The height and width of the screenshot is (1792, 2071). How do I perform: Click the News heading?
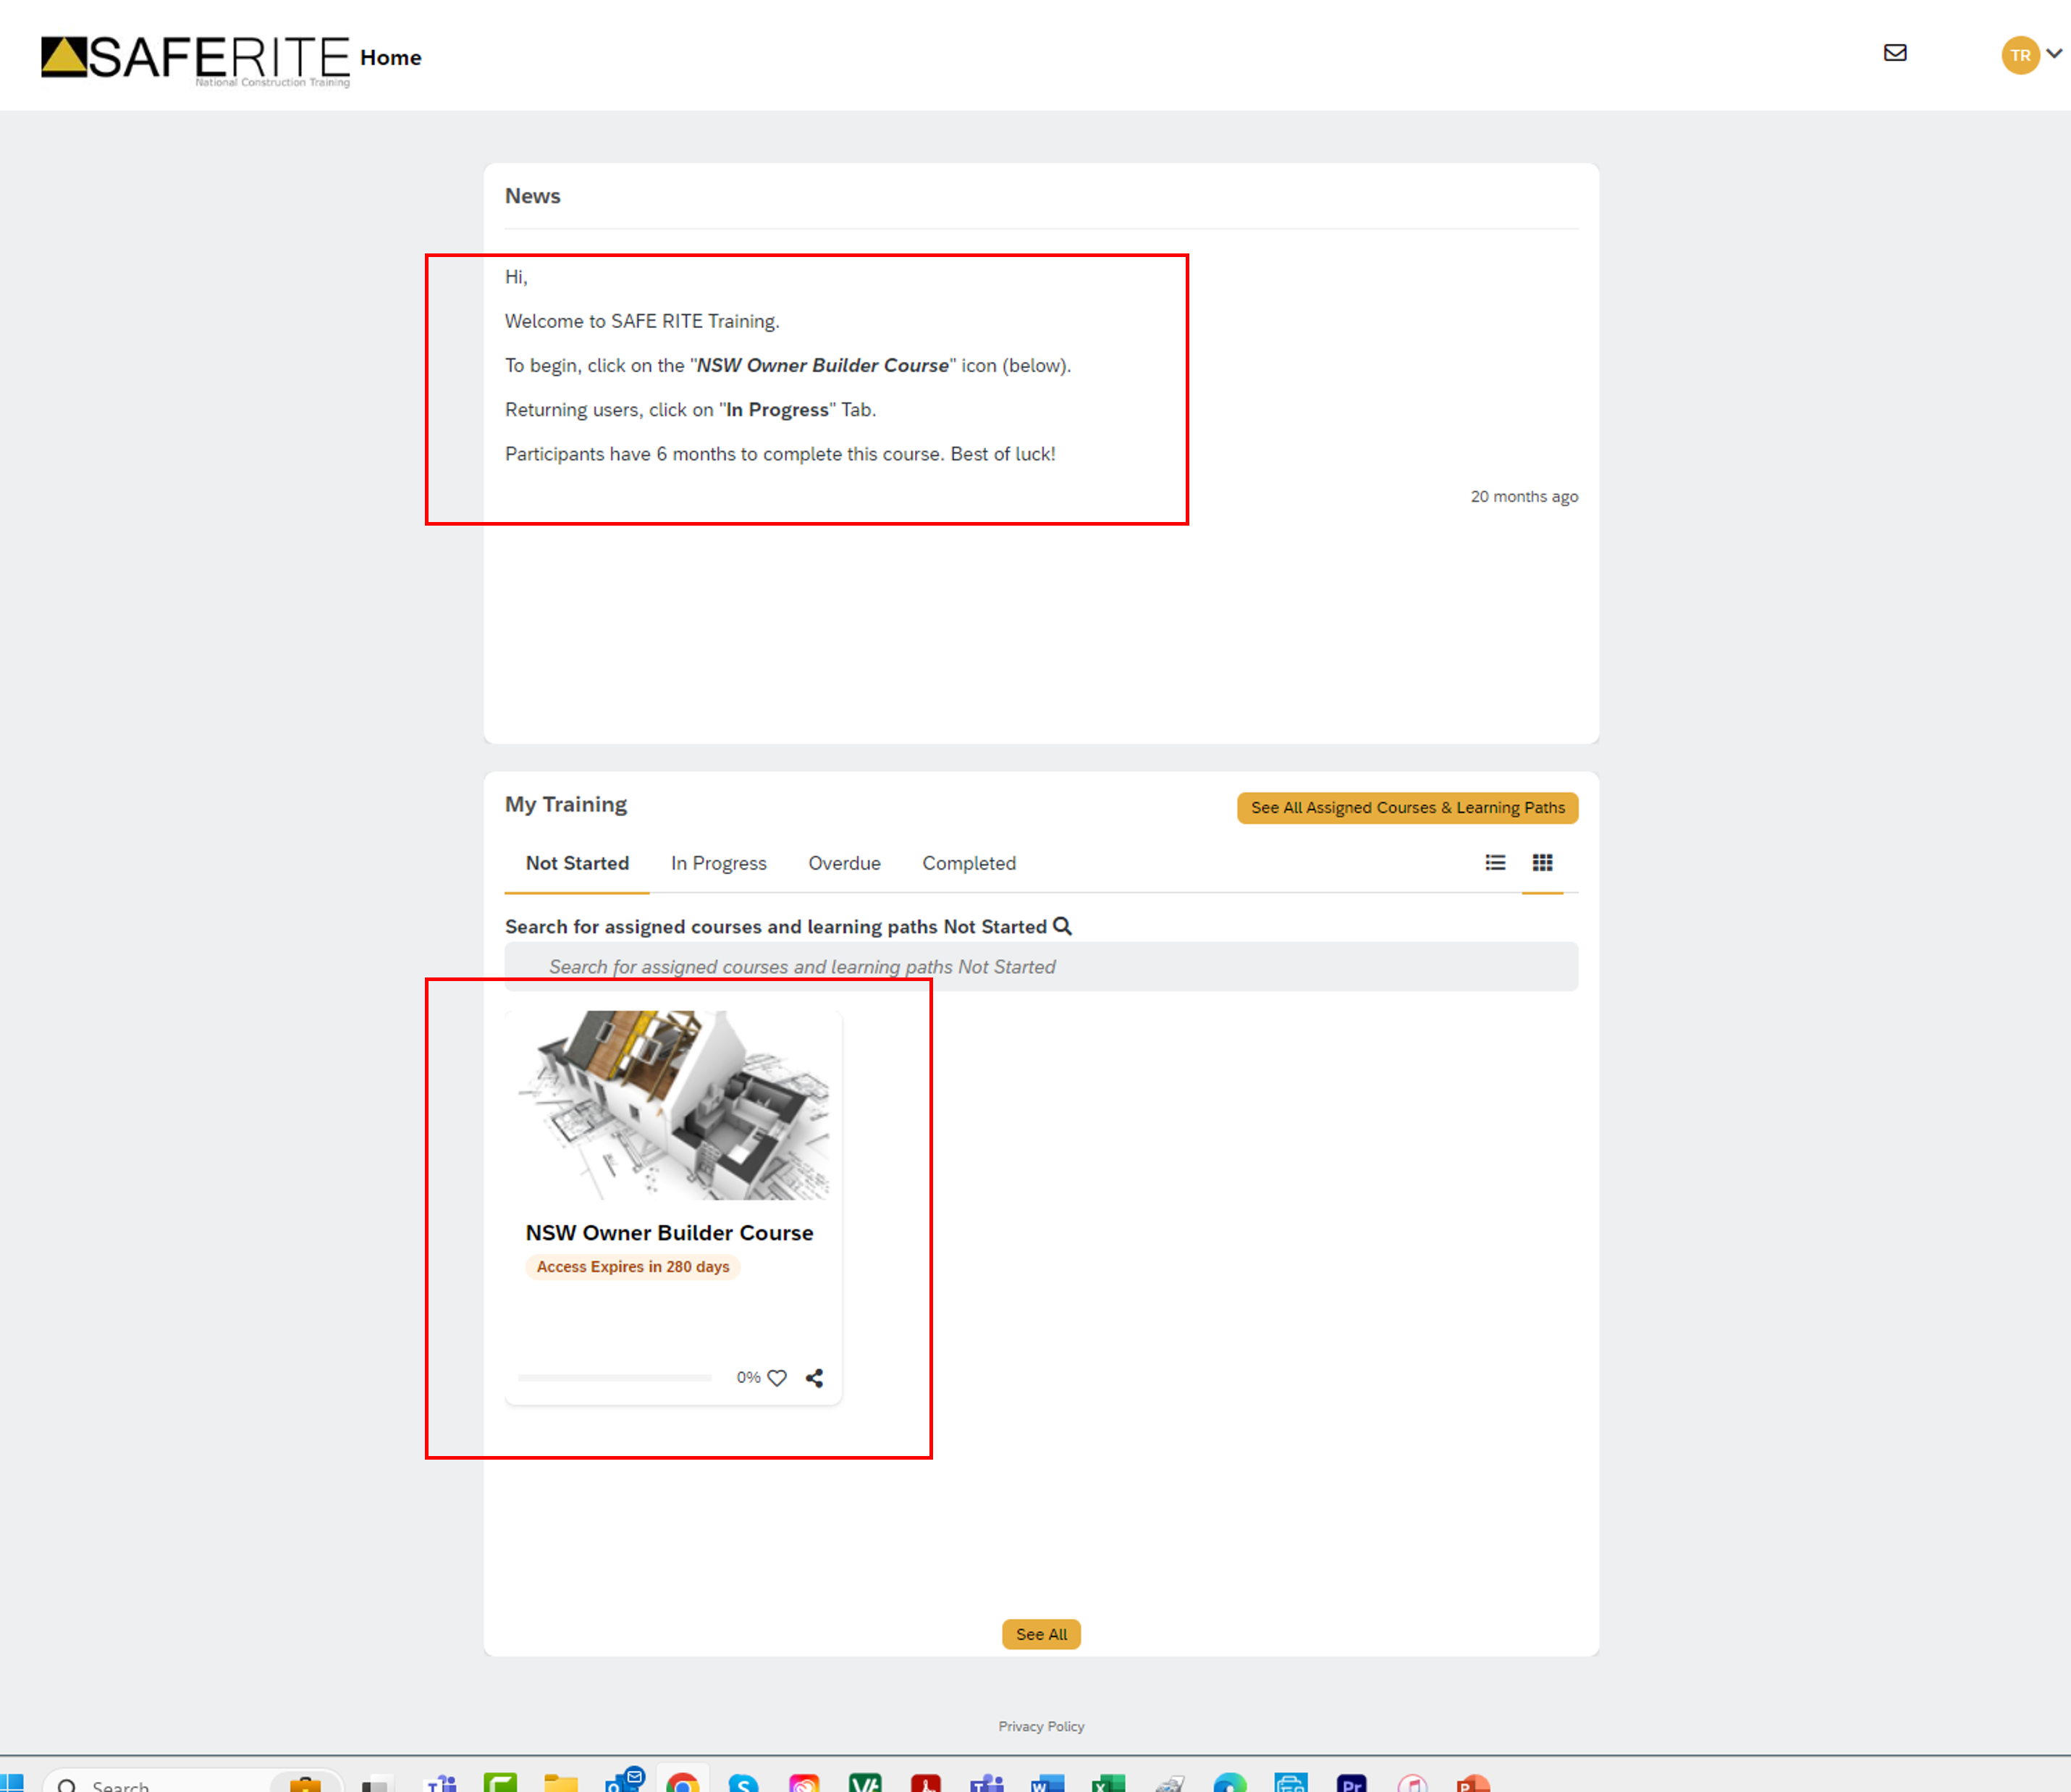(x=533, y=196)
